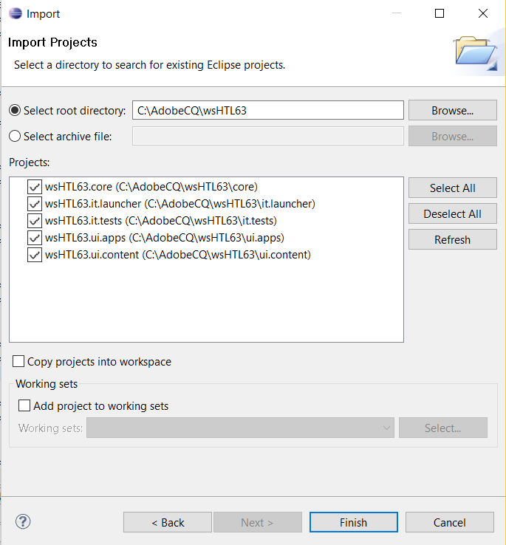Close the Import dialog window
Image resolution: width=506 pixels, height=545 pixels.
(483, 13)
